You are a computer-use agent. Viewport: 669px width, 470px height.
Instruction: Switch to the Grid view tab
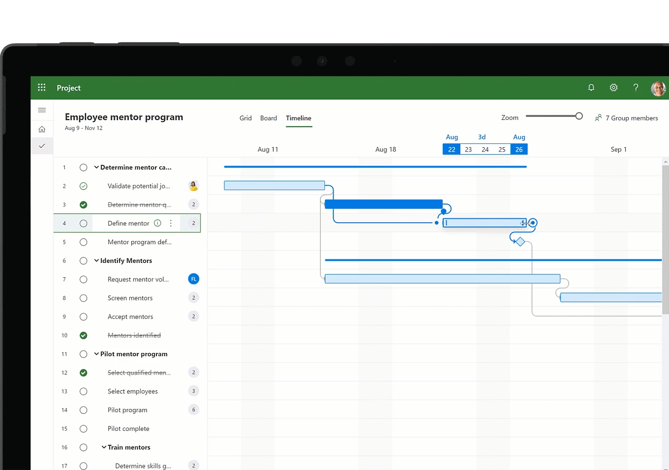(x=245, y=118)
